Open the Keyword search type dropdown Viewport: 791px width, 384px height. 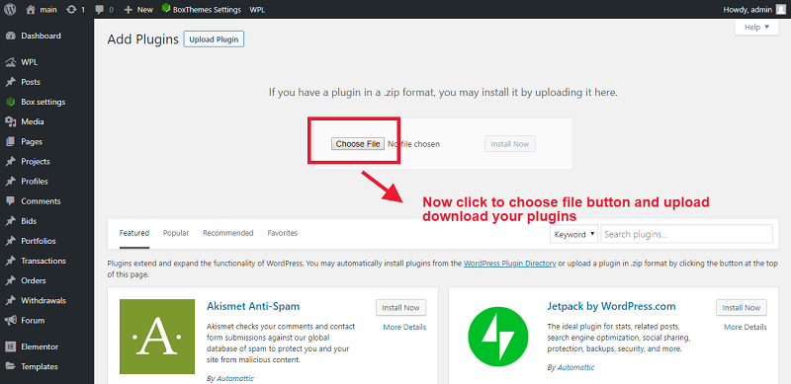click(574, 234)
